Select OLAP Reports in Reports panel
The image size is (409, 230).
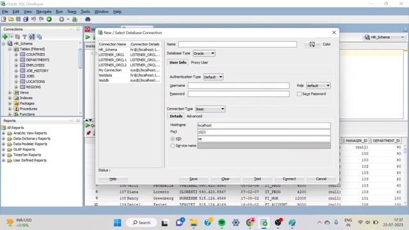(x=24, y=149)
